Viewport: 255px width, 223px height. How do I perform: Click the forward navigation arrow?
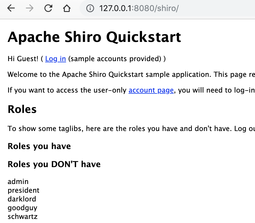pyautogui.click(x=30, y=8)
